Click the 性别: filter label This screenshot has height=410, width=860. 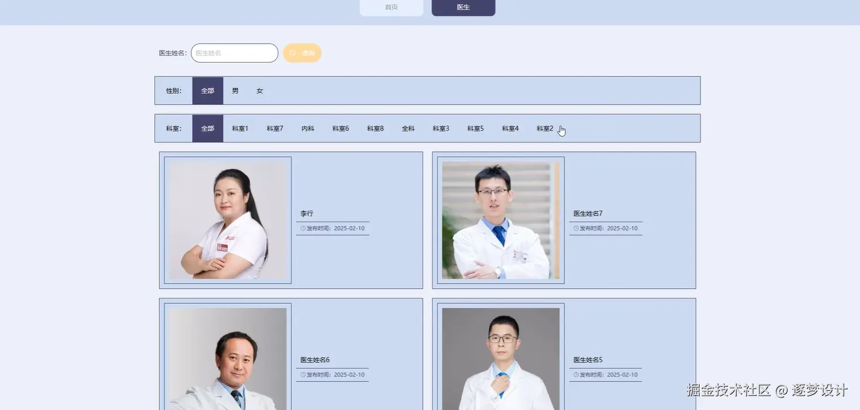click(x=174, y=91)
